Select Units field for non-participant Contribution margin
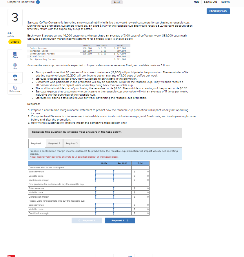This screenshot has width=244, height=257. click(104, 180)
